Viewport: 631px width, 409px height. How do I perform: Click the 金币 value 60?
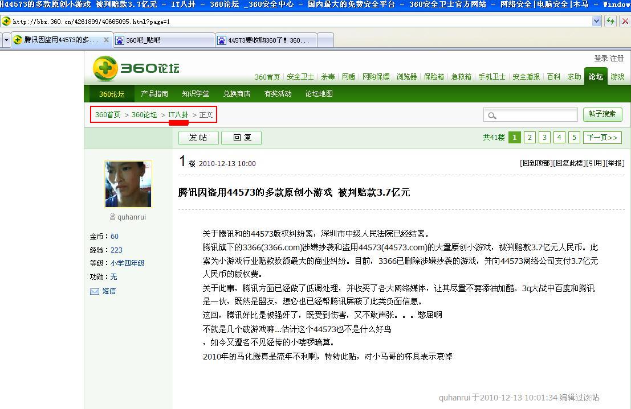(x=115, y=236)
